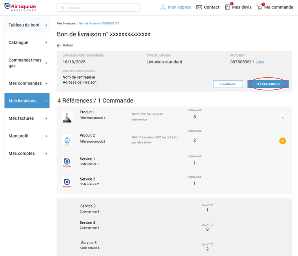Screen dimensions: 298x256
Task: Click Service 2 logo thumbnail
Action: point(67,183)
